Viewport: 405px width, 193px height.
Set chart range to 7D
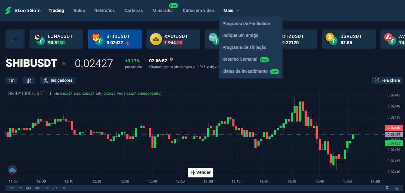(55, 188)
